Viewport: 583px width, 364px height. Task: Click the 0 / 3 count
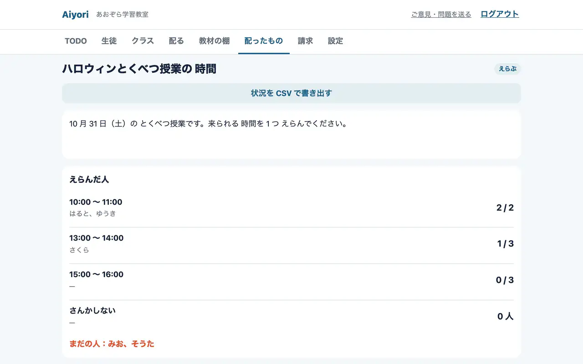tap(505, 280)
